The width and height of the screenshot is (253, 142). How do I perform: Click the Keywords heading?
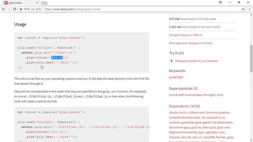pos(177,71)
